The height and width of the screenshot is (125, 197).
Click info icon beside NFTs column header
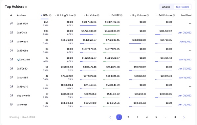click(x=50, y=15)
